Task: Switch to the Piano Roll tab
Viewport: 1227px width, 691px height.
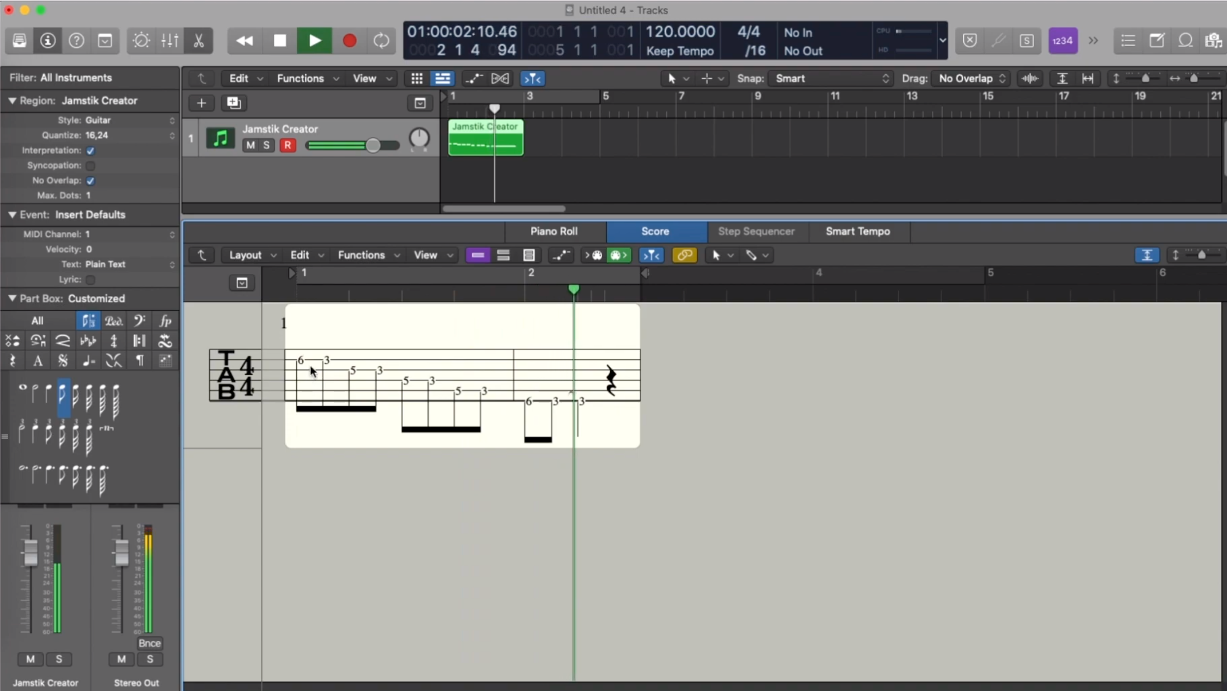Action: coord(553,231)
